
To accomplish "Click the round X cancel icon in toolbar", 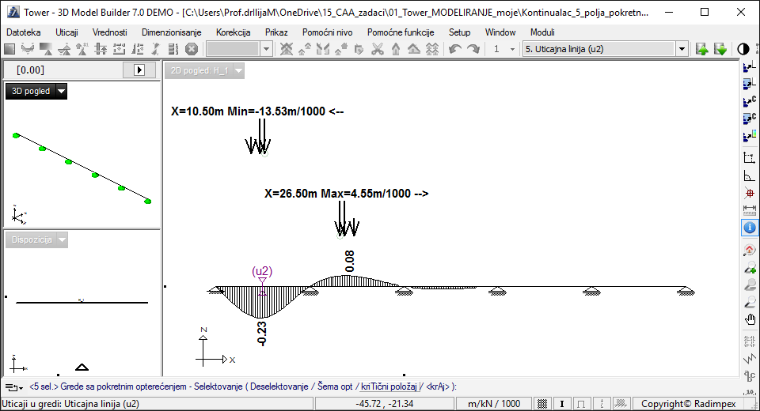I will (x=191, y=49).
